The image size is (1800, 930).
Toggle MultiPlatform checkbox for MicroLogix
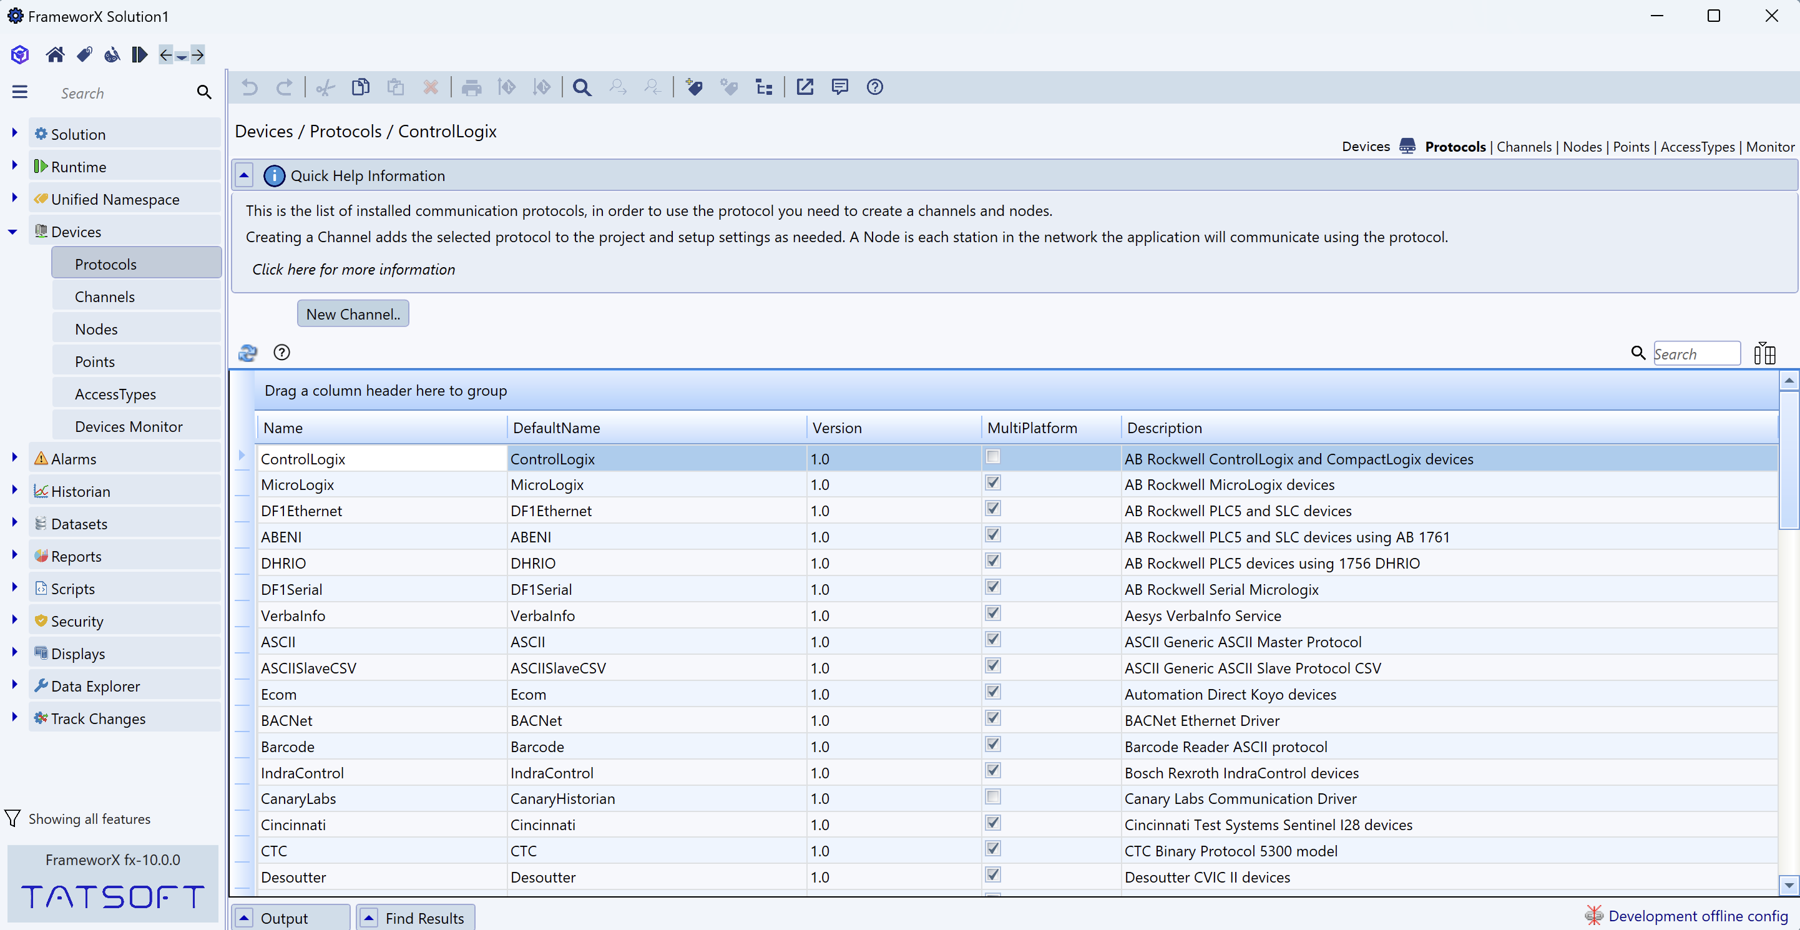992,483
